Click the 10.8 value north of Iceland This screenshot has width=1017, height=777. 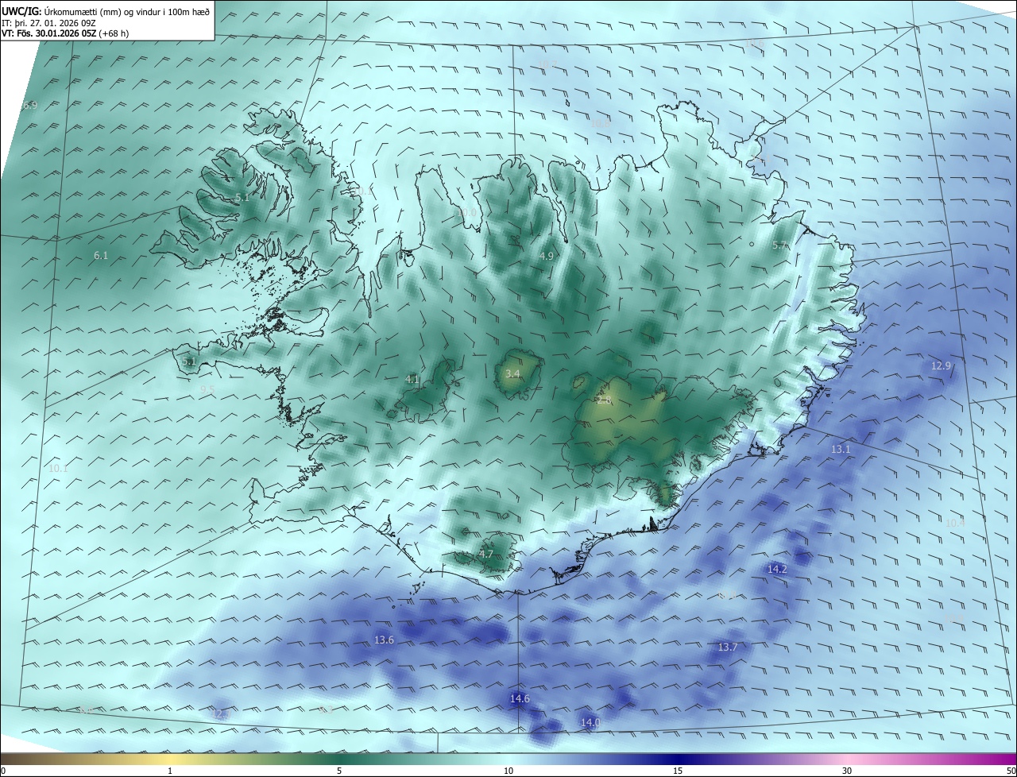tap(601, 123)
